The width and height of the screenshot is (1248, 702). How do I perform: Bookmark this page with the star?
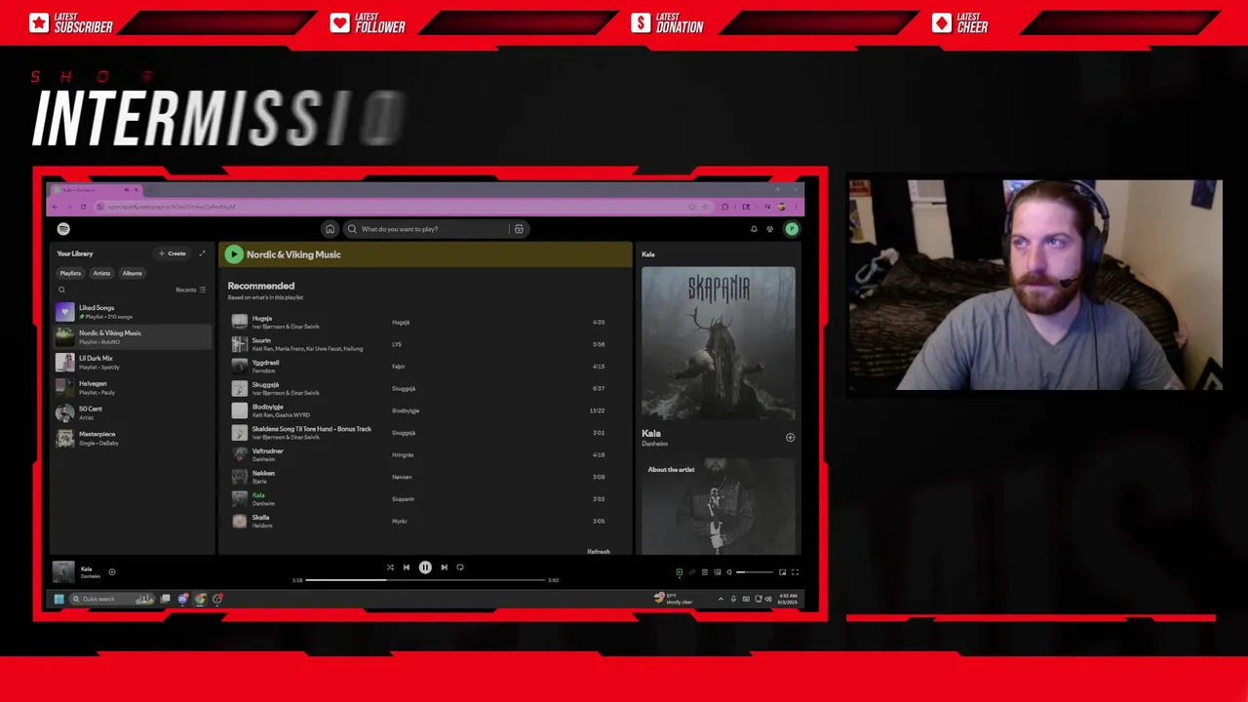(x=705, y=207)
